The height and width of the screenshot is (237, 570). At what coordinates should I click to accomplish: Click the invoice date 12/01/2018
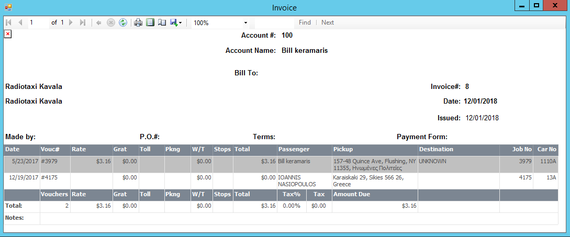point(480,101)
